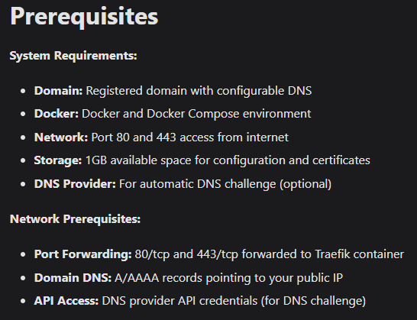Select the System Requirements subheading
The image size is (417, 320).
click(73, 56)
